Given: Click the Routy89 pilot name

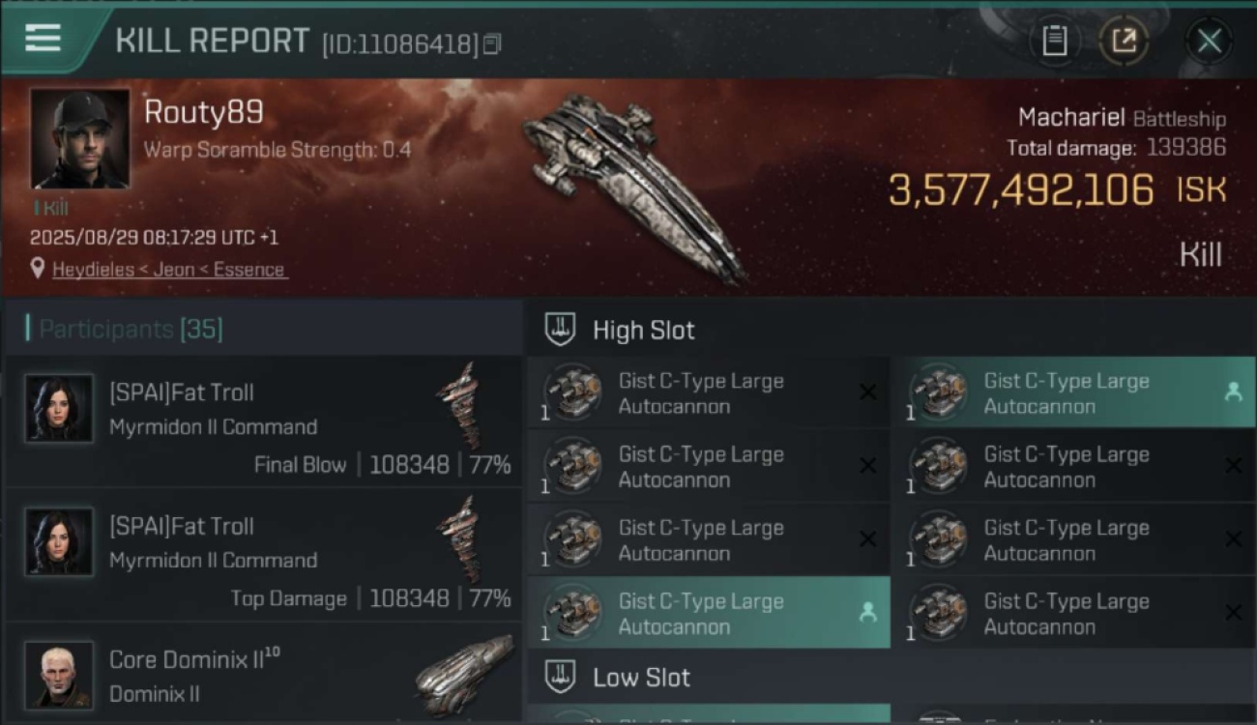Looking at the screenshot, I should 203,113.
